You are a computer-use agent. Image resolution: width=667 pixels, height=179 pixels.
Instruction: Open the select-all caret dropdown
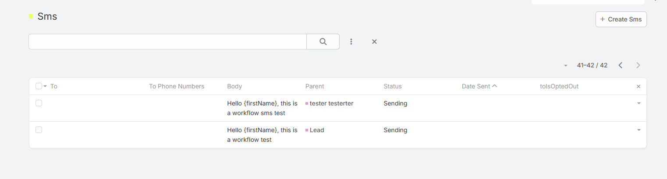[x=45, y=86]
